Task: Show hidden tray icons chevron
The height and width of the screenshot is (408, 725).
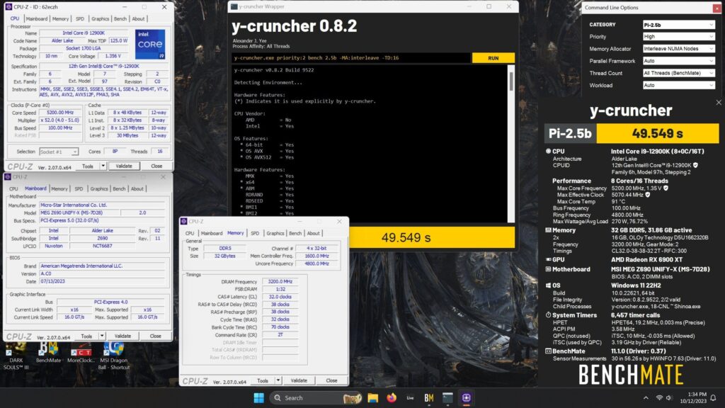Action: click(646, 398)
